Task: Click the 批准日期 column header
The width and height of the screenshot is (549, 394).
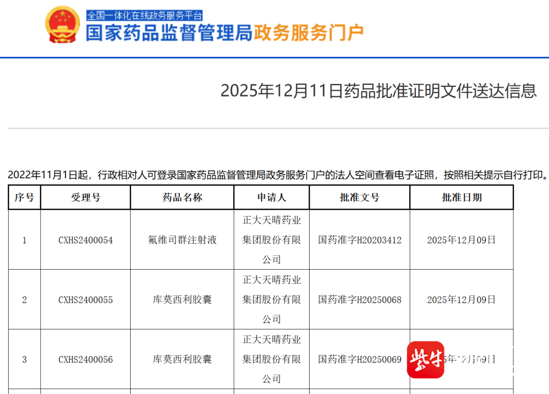Action: click(x=462, y=198)
